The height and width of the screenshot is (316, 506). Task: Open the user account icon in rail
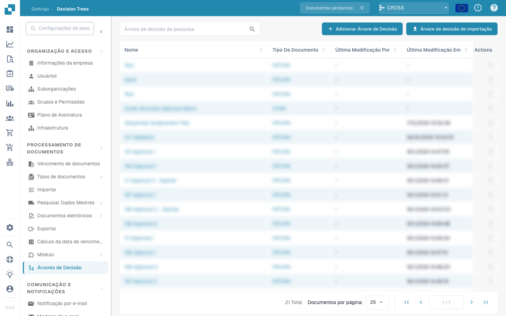10,289
